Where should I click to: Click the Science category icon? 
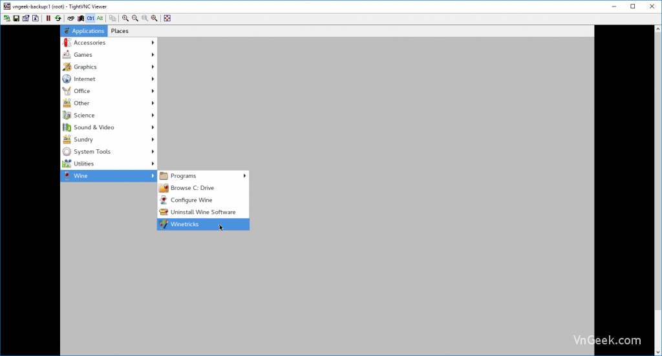(67, 115)
